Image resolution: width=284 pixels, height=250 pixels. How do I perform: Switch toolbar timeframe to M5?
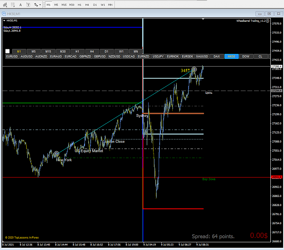[x=56, y=5]
